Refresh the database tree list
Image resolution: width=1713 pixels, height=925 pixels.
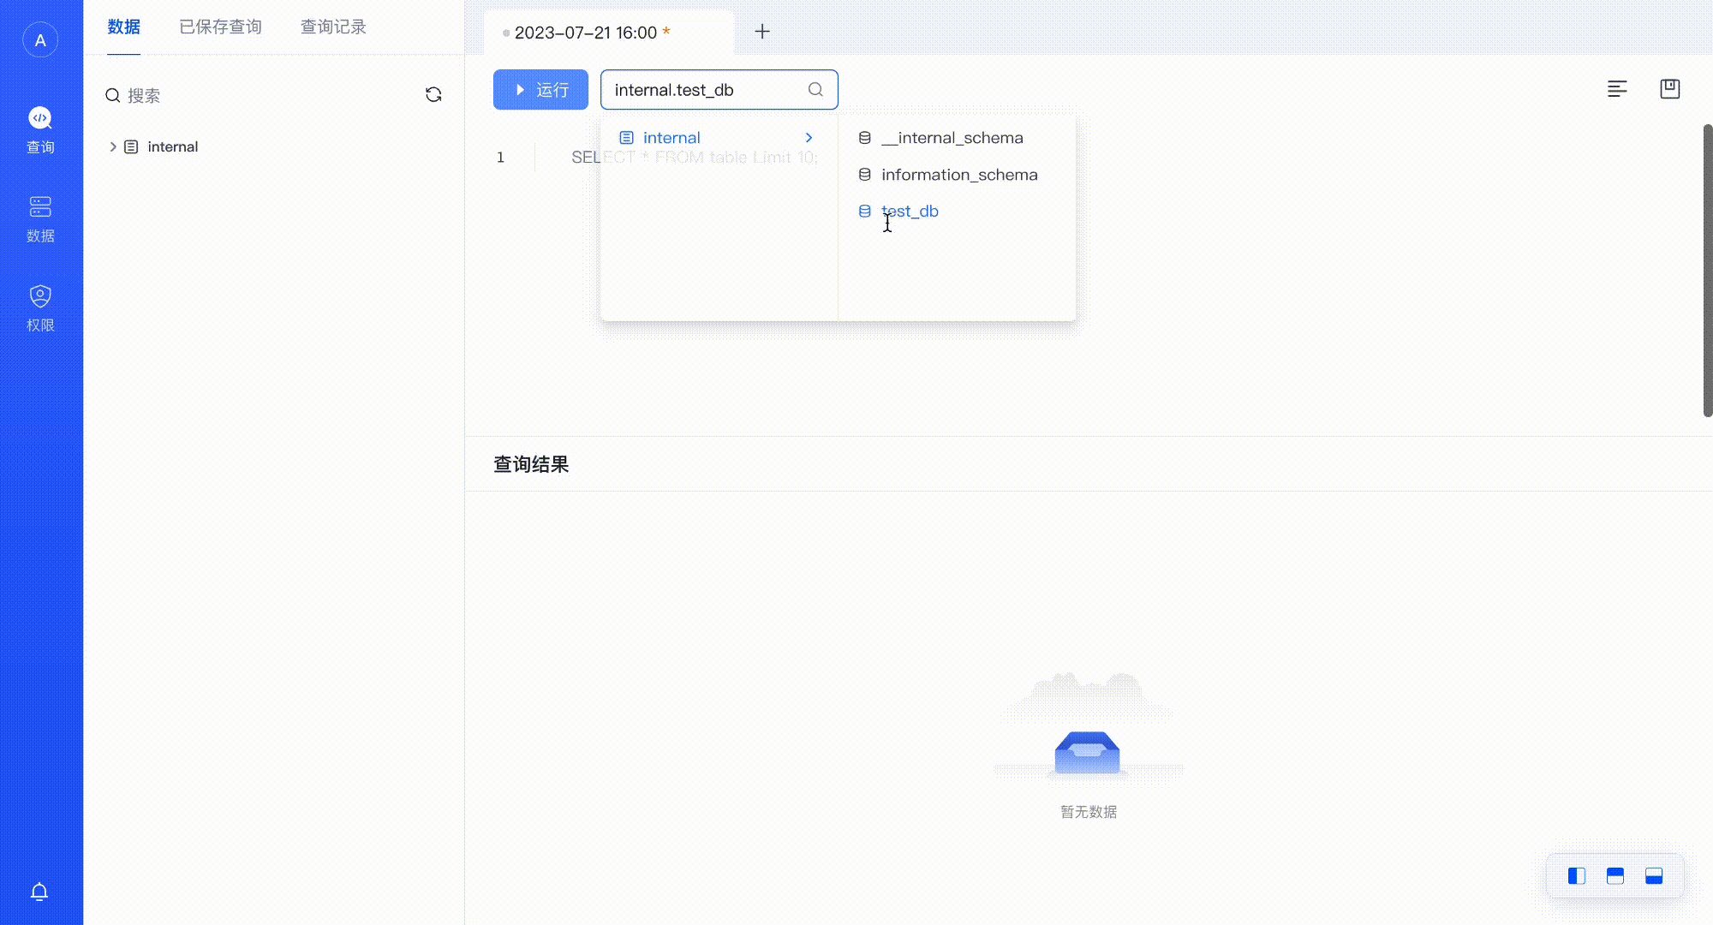[433, 94]
